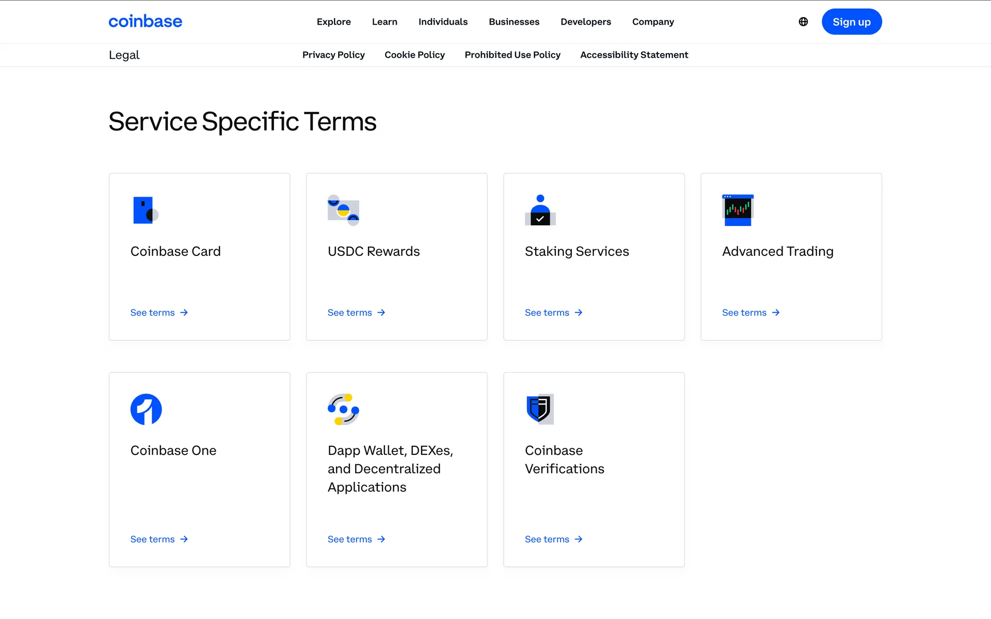The height and width of the screenshot is (619, 991).
Task: Expand the Developers menu
Action: (x=586, y=22)
